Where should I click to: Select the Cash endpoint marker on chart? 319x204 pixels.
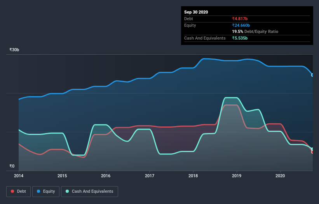click(x=312, y=149)
